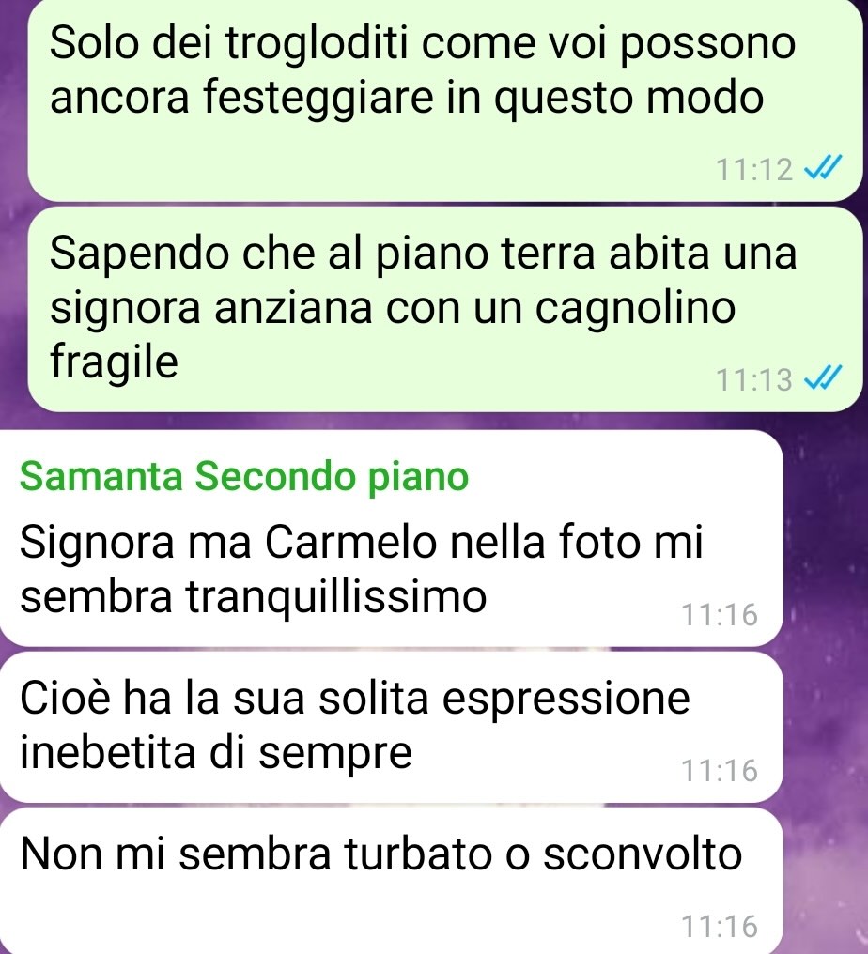The image size is (868, 954).
Task: Tap the blue double-check next to 11:12
Action: 823,168
